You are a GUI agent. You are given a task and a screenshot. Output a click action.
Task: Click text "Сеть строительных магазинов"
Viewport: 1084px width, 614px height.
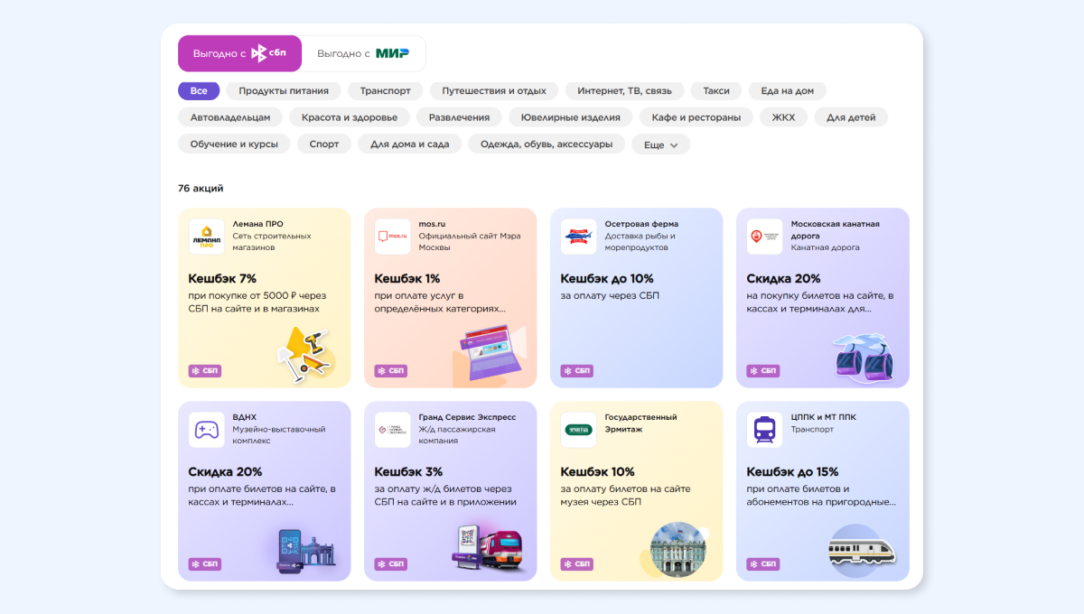pos(272,241)
